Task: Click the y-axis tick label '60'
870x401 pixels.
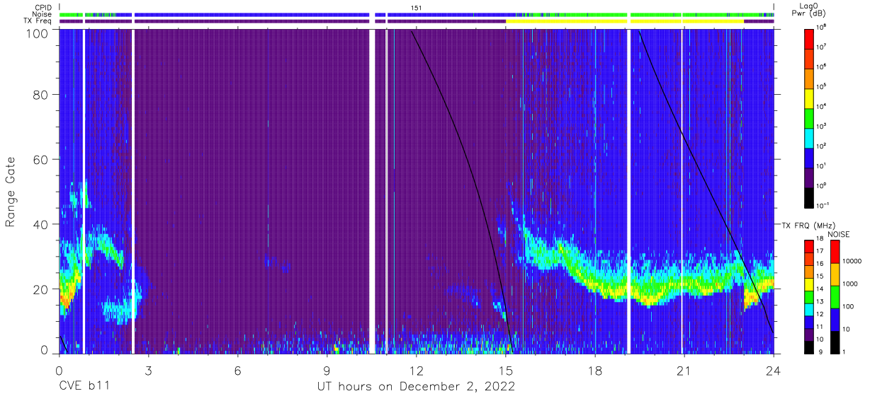Action: pos(41,160)
